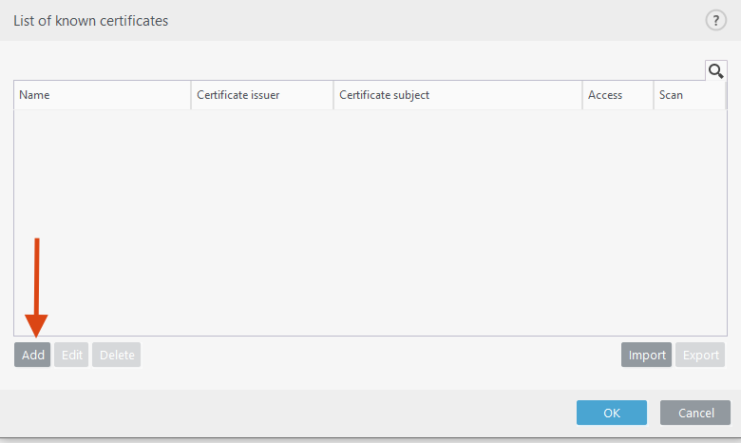
Task: Sort by the Certificate issuer column
Action: (x=262, y=95)
